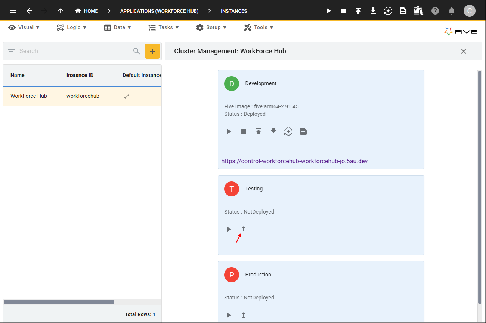This screenshot has width=486, height=323.
Task: Click Development card upload icon
Action: [259, 131]
